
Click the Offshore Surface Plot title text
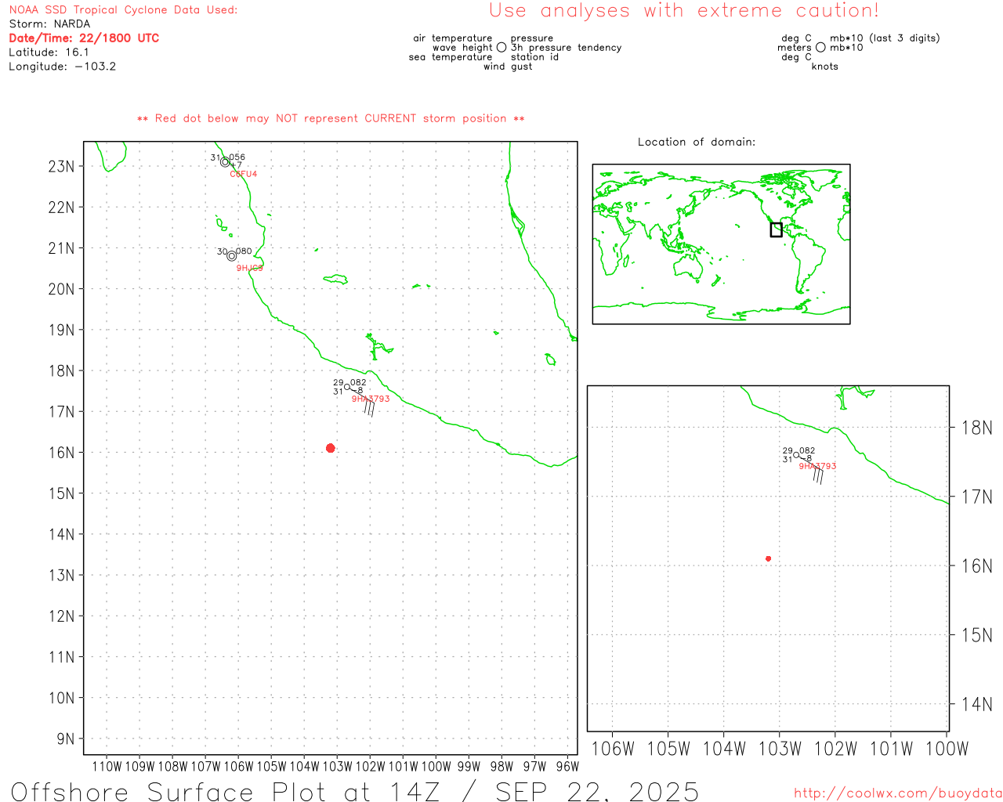click(x=354, y=791)
